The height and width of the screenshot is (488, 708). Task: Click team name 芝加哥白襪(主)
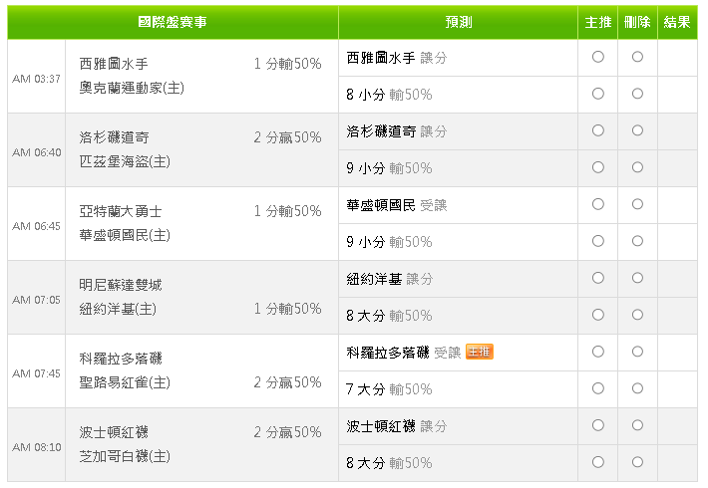pyautogui.click(x=125, y=456)
